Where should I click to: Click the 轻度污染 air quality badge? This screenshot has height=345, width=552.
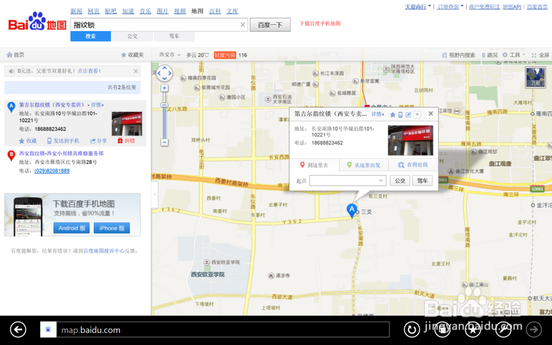tap(225, 55)
